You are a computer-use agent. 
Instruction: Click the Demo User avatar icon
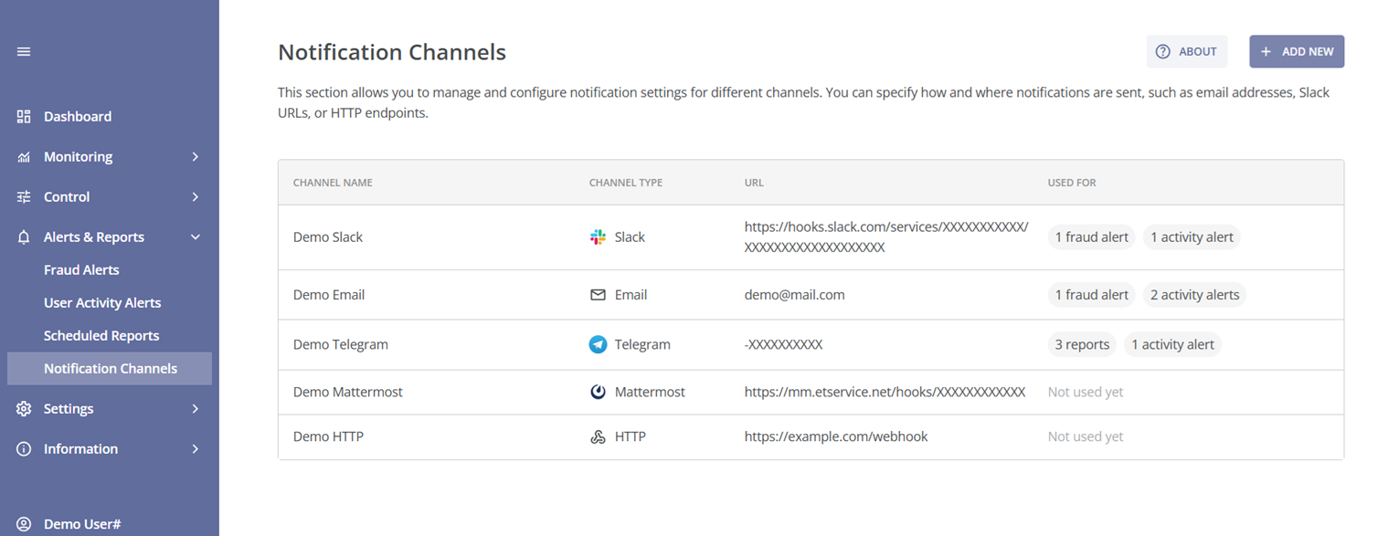click(x=23, y=523)
